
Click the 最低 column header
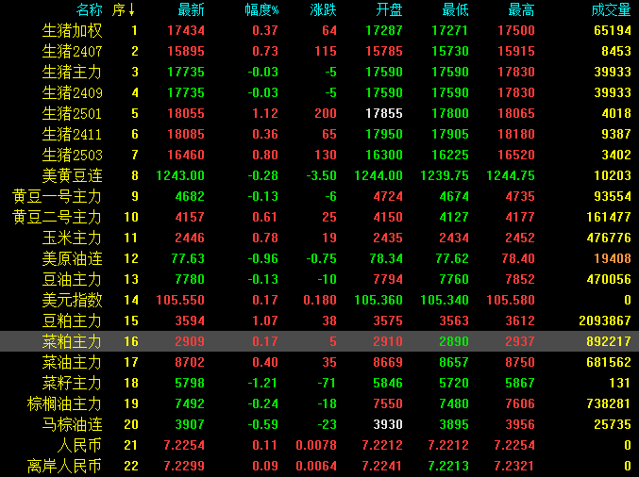click(455, 9)
